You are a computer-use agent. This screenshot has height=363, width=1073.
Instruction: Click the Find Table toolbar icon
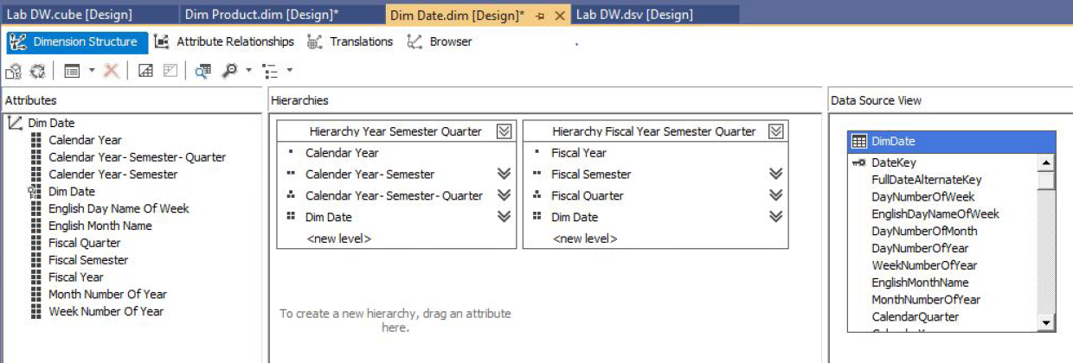(x=202, y=71)
